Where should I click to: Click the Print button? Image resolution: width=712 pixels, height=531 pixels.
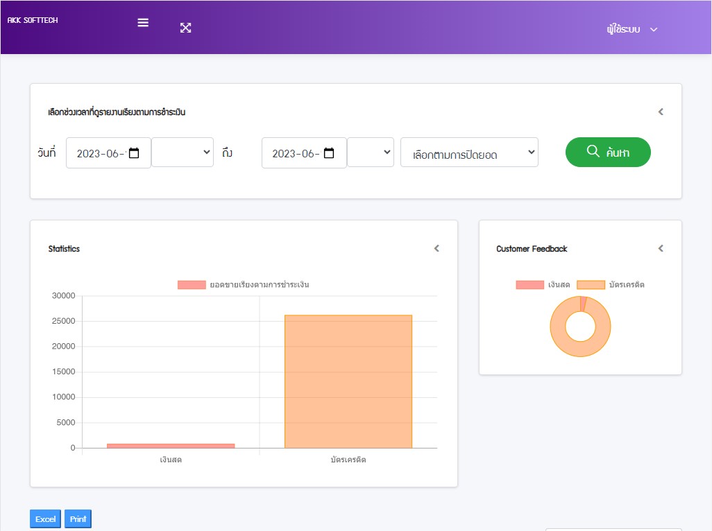[78, 519]
